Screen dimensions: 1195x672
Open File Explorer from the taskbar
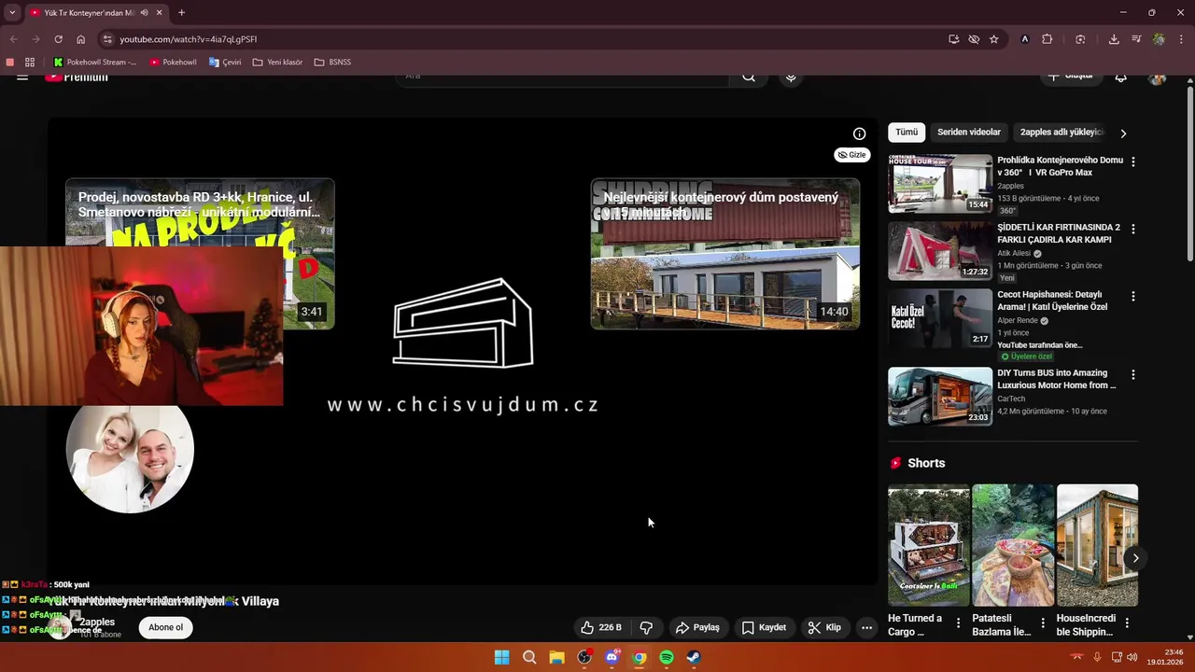tap(556, 657)
